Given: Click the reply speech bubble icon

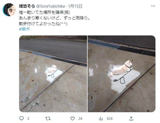Looking at the screenshot, I should click(21, 118).
